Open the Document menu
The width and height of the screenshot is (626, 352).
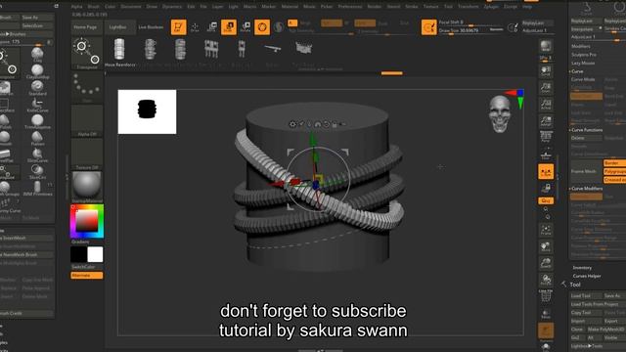[131, 7]
